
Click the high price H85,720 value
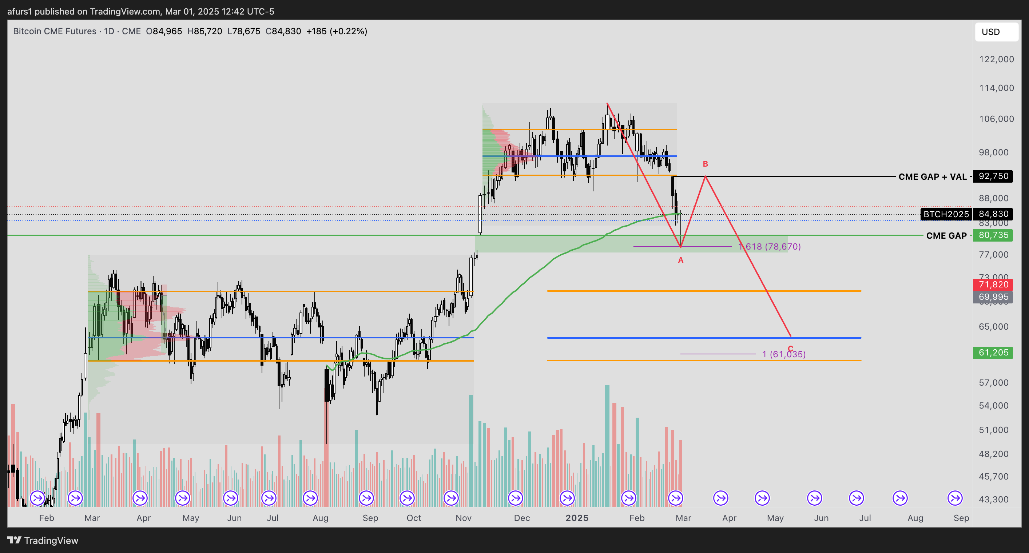point(204,31)
